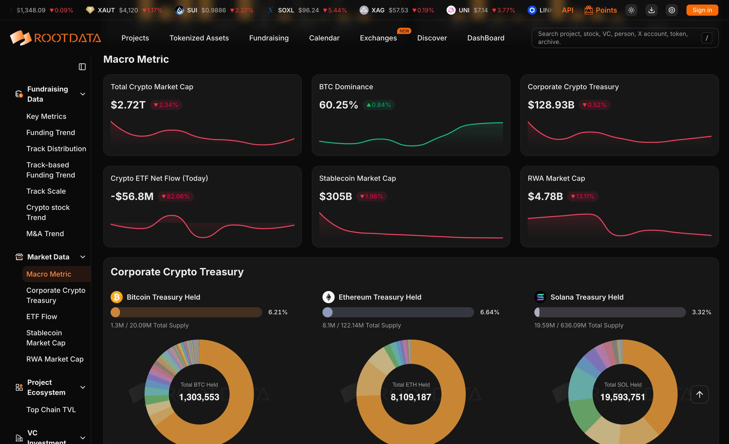Screen dimensions: 729x444
Task: Click the $128.93B treasury value
Action: tap(551, 105)
